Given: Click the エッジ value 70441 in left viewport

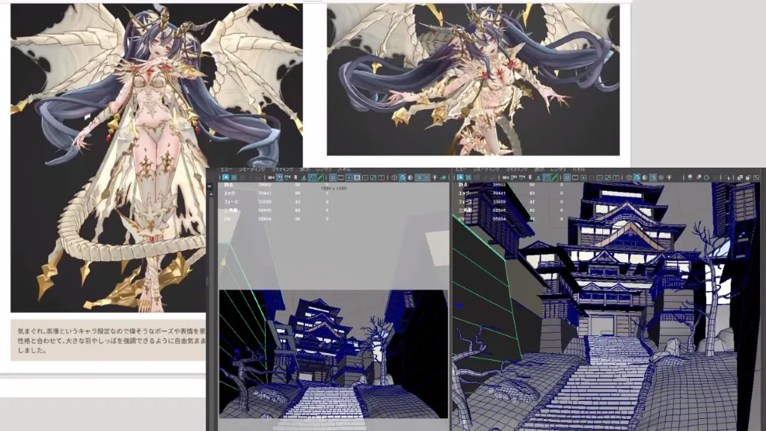Looking at the screenshot, I should point(265,193).
